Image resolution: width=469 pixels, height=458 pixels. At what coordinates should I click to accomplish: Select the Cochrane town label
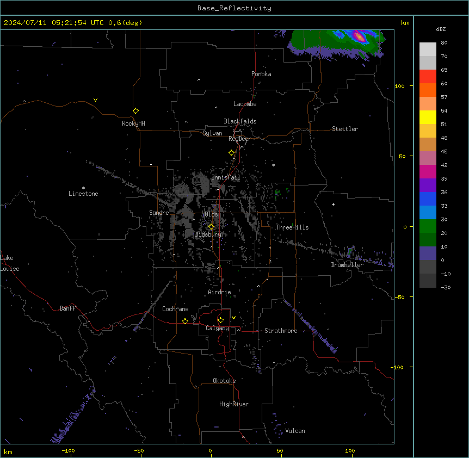click(175, 309)
